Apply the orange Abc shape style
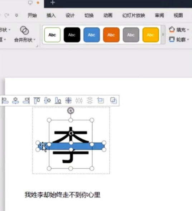192x211 pixels. (x=111, y=35)
